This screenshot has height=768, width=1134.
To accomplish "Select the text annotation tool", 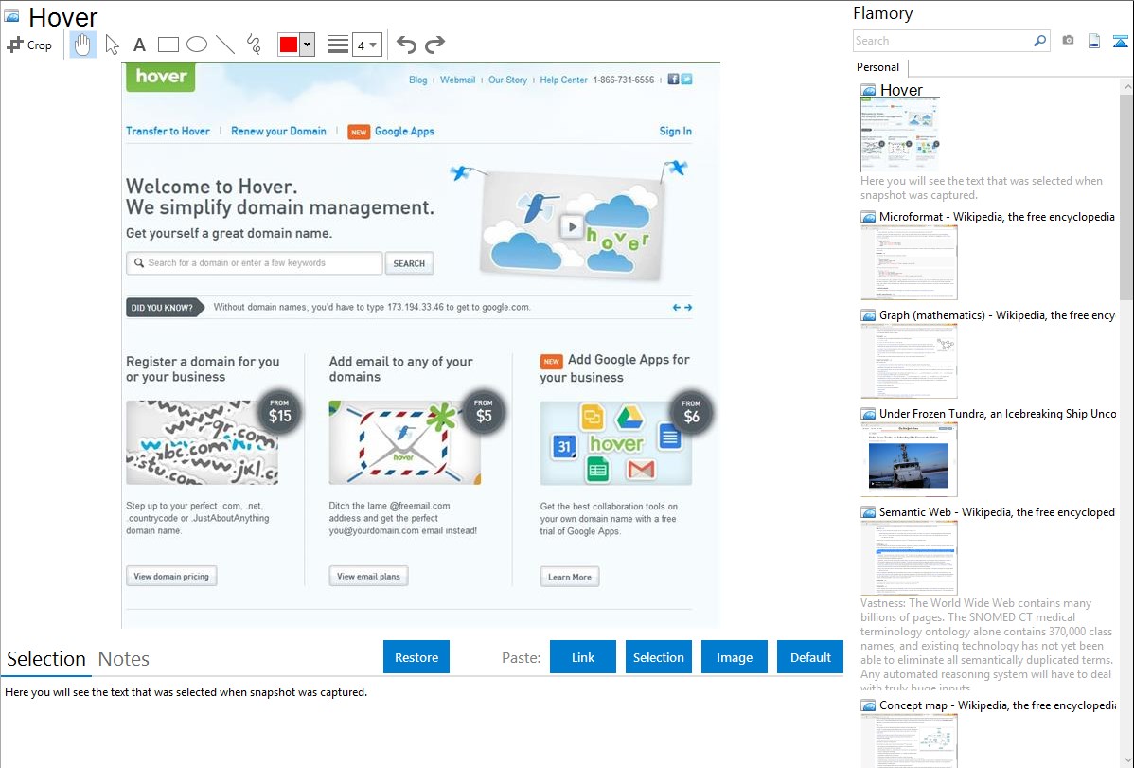I will coord(139,45).
